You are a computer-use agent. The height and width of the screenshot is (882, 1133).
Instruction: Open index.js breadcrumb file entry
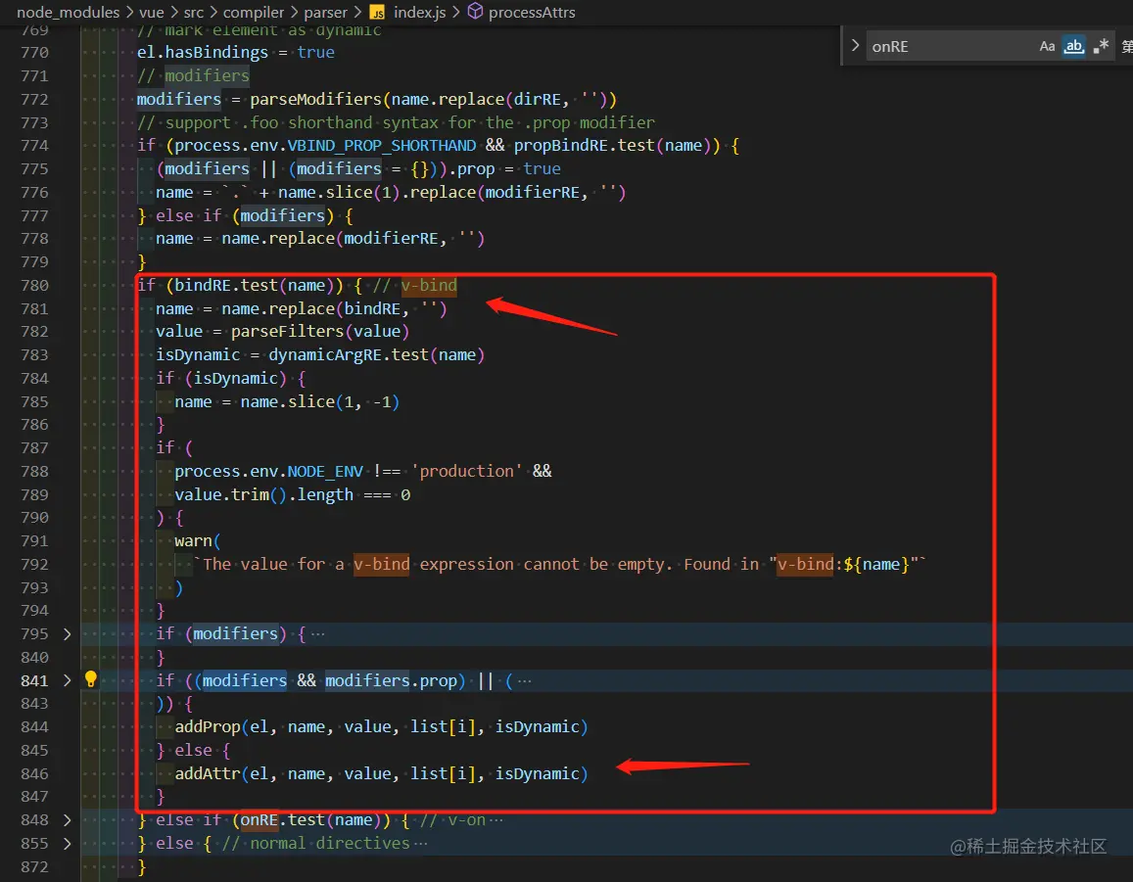(419, 13)
